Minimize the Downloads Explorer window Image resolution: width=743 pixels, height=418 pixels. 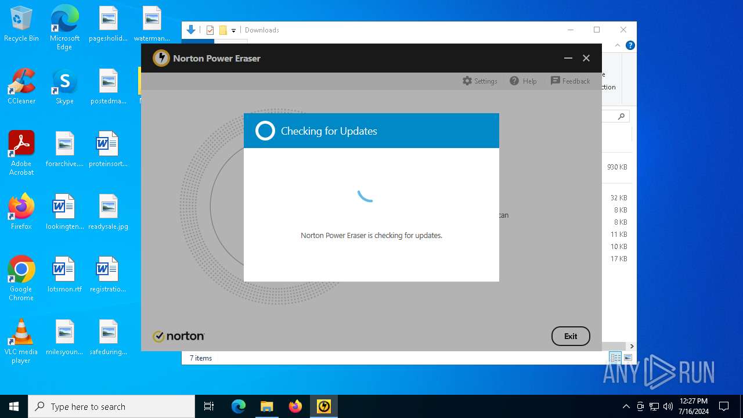pyautogui.click(x=571, y=30)
